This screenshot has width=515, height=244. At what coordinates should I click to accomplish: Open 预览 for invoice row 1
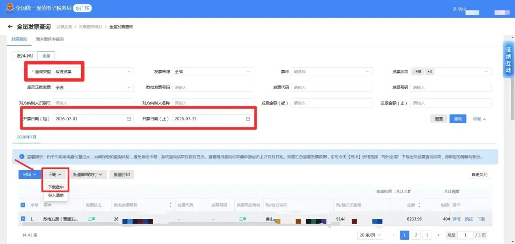[x=469, y=219]
